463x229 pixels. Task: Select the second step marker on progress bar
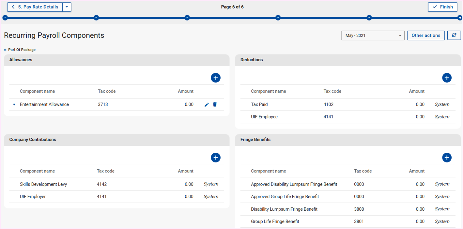96,18
